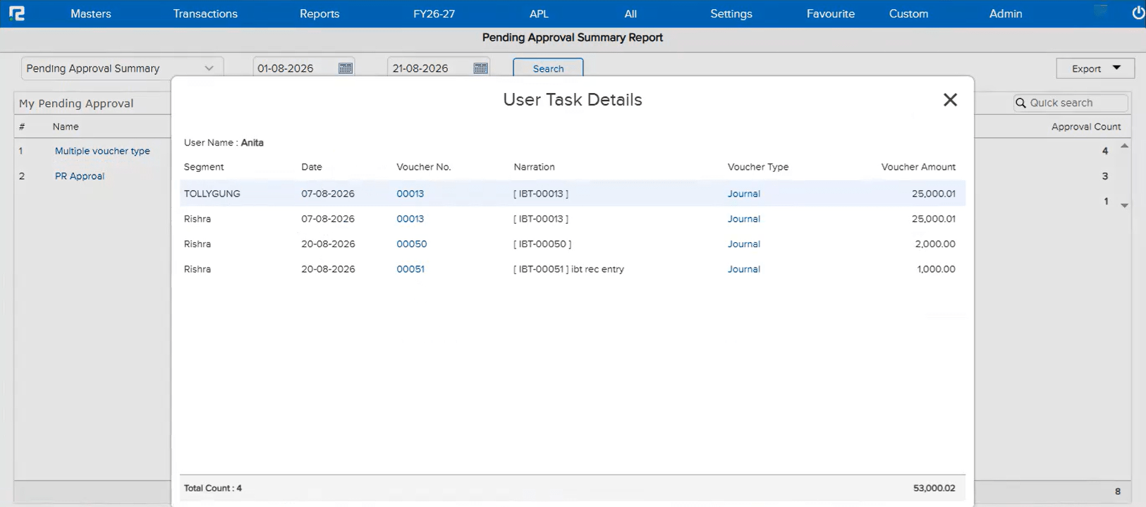This screenshot has height=507, width=1146.
Task: Open the from-date calendar picker icon
Action: tap(346, 68)
